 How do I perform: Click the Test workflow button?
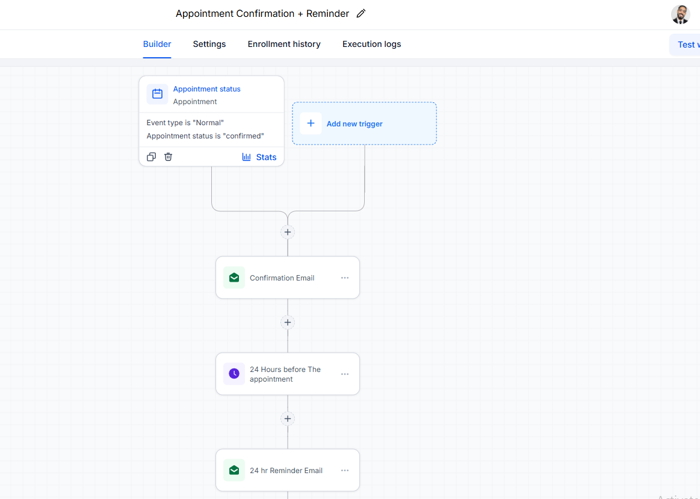tap(686, 45)
